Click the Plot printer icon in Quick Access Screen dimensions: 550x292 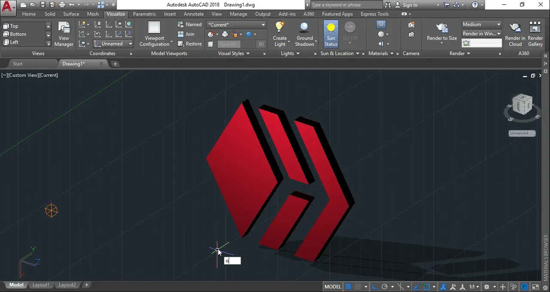tap(62, 5)
